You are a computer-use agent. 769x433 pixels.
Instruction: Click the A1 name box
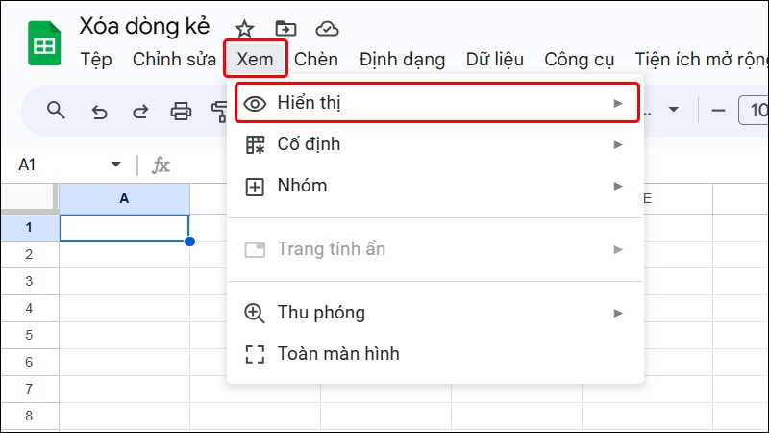pyautogui.click(x=27, y=165)
